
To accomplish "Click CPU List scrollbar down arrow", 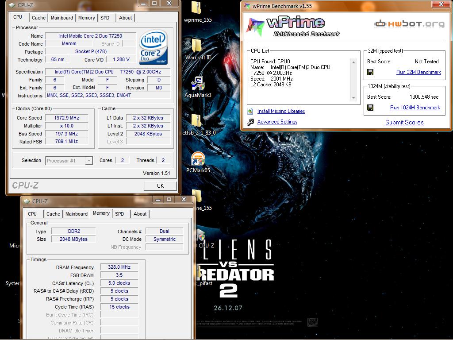I will click(353, 98).
